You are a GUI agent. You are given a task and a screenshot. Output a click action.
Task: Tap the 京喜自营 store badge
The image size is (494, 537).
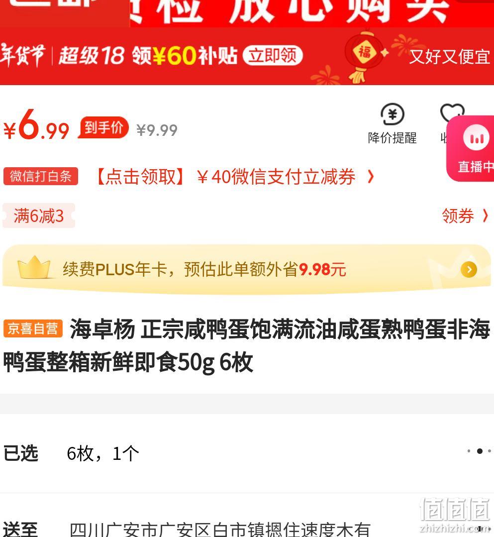pos(33,329)
